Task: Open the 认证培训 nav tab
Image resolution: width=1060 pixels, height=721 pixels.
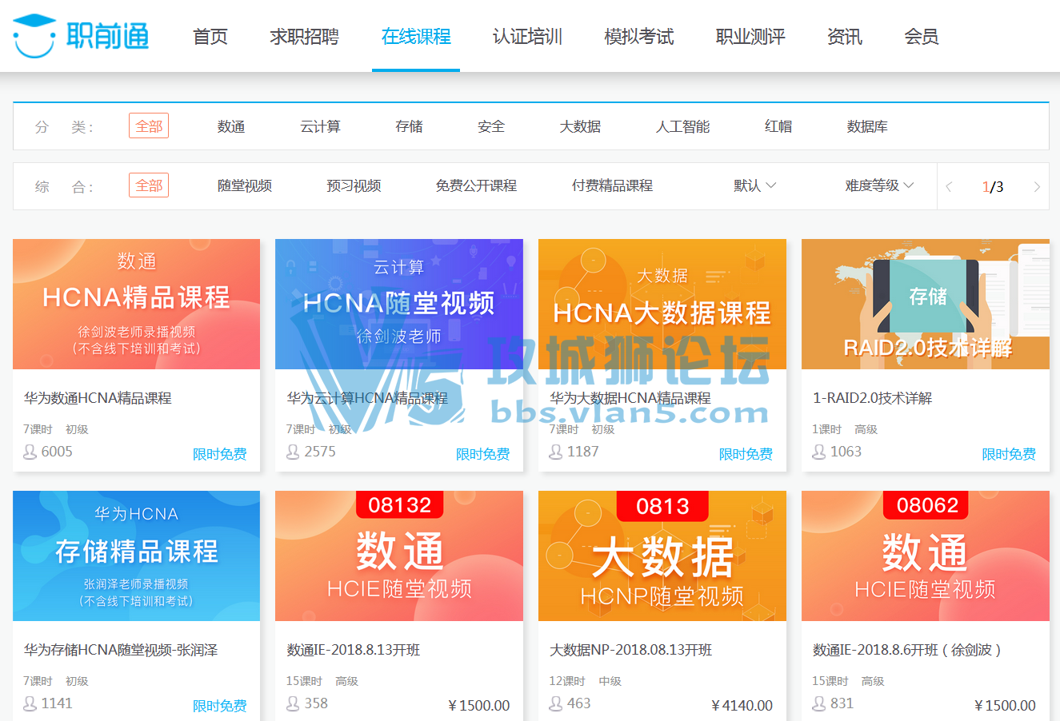Action: (x=527, y=37)
